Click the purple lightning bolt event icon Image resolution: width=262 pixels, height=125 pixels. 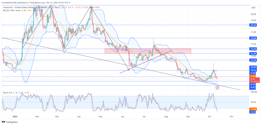point(217,87)
